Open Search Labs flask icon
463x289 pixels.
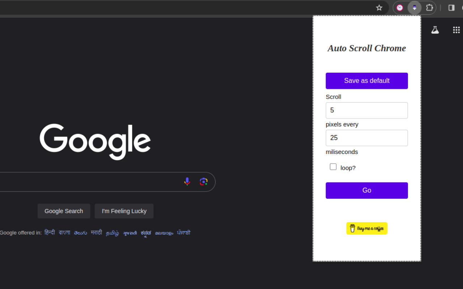click(435, 30)
